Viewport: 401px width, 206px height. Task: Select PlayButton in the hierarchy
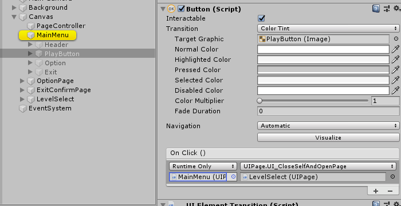point(62,54)
